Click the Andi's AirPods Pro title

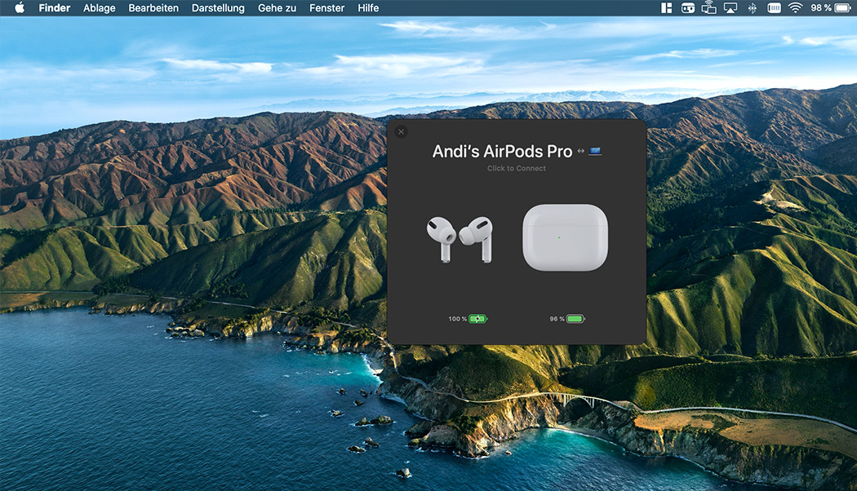(502, 151)
